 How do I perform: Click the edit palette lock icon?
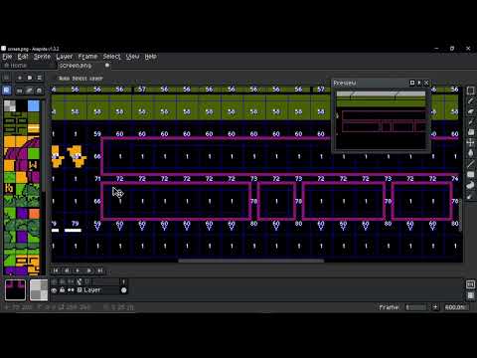[x=6, y=78]
